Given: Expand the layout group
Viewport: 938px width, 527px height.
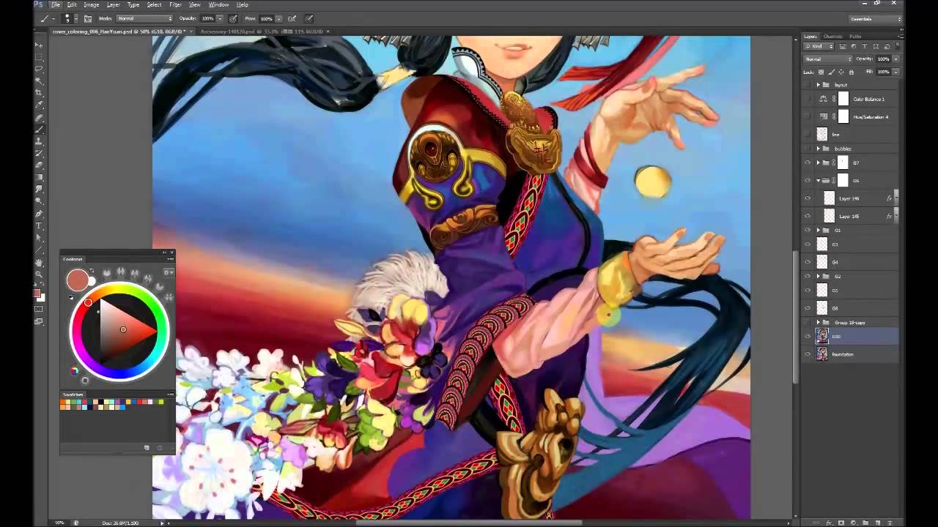Looking at the screenshot, I should [818, 85].
